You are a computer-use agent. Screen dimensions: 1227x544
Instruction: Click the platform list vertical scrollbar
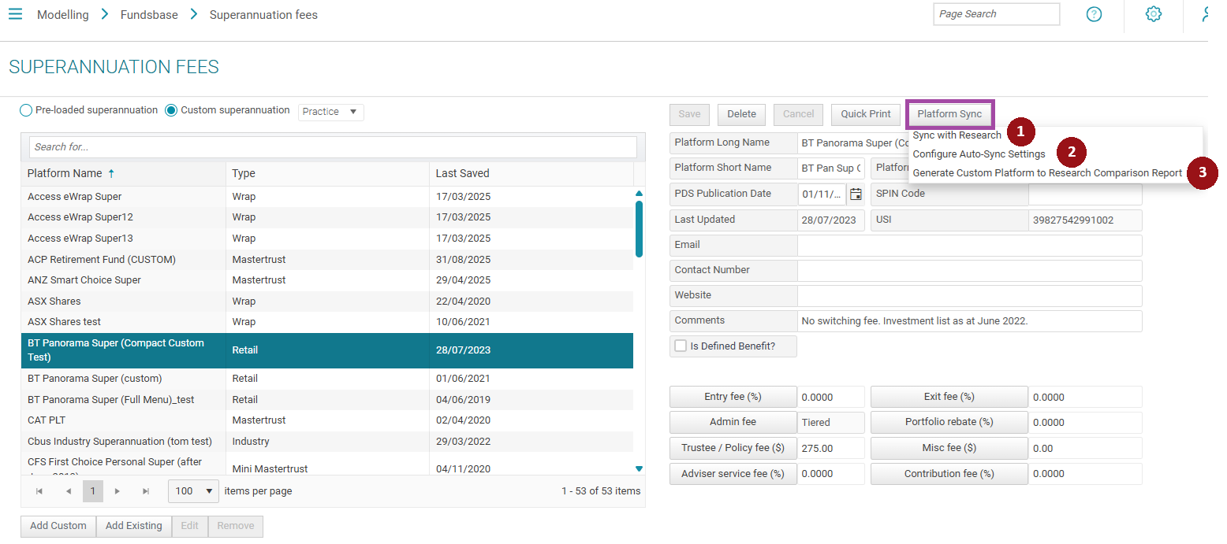(639, 228)
